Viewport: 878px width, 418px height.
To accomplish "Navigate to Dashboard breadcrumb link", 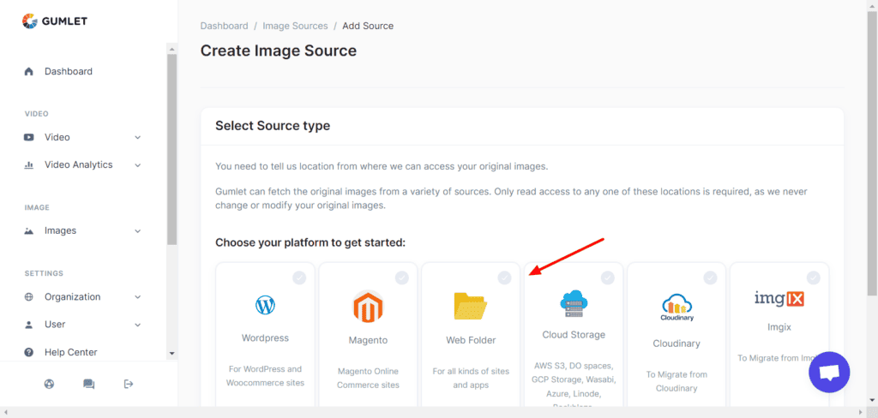I will click(224, 26).
